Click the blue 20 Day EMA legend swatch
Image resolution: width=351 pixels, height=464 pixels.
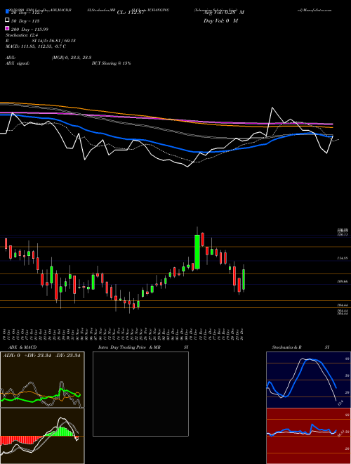(x=7, y=11)
